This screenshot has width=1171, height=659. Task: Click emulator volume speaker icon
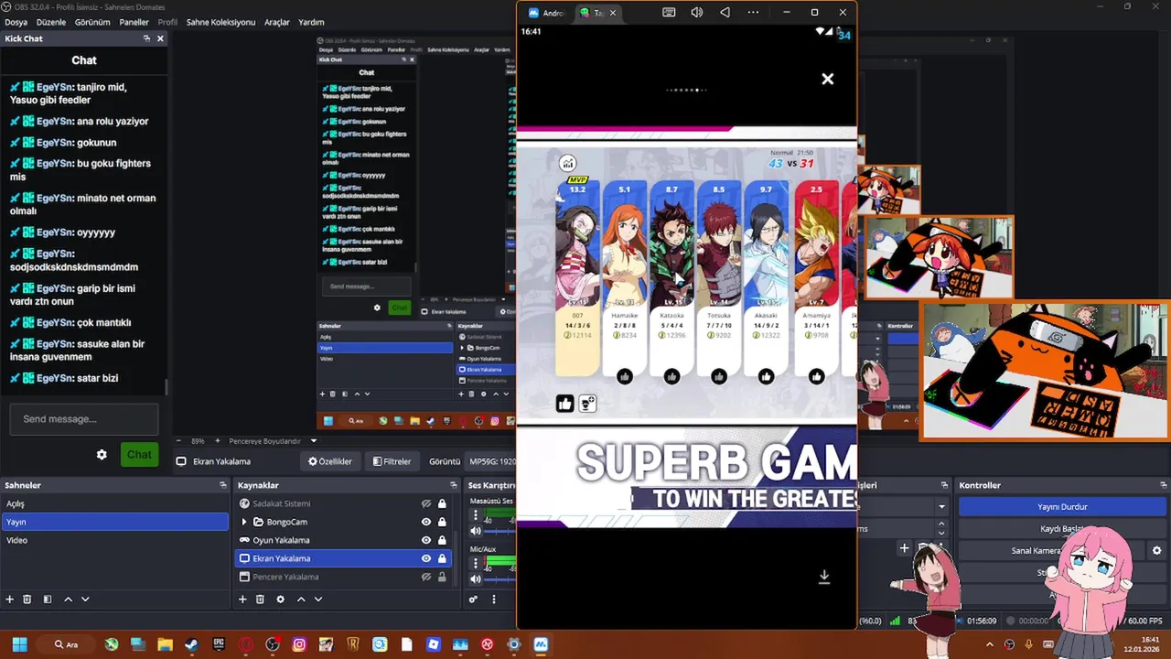coord(697,13)
